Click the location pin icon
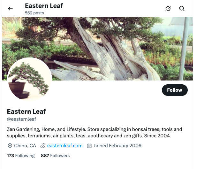The image size is (197, 169). click(10, 146)
